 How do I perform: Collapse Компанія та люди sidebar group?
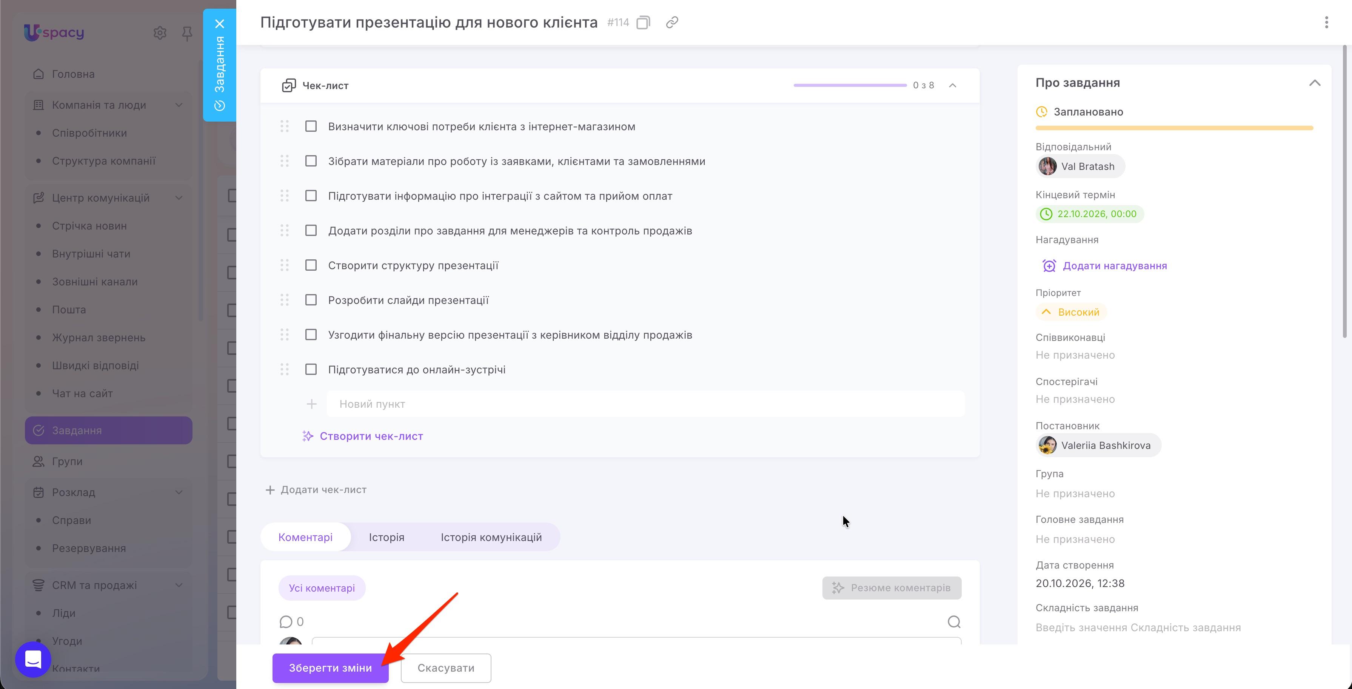point(179,105)
